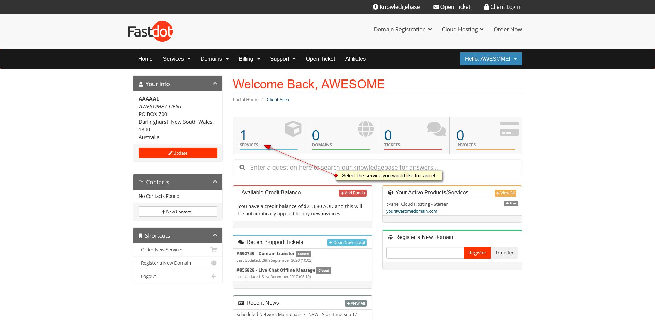Image resolution: width=655 pixels, height=320 pixels.
Task: Click the Knowledgebase info icon
Action: coord(375,7)
